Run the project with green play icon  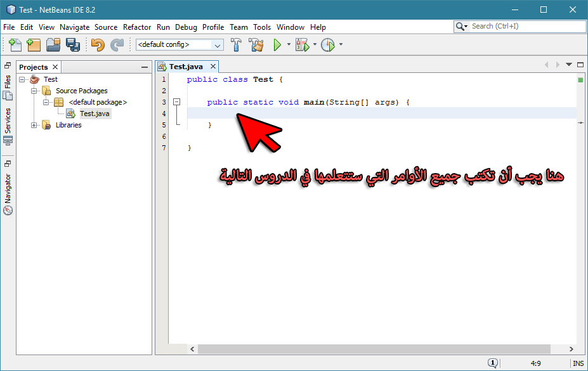coord(277,44)
